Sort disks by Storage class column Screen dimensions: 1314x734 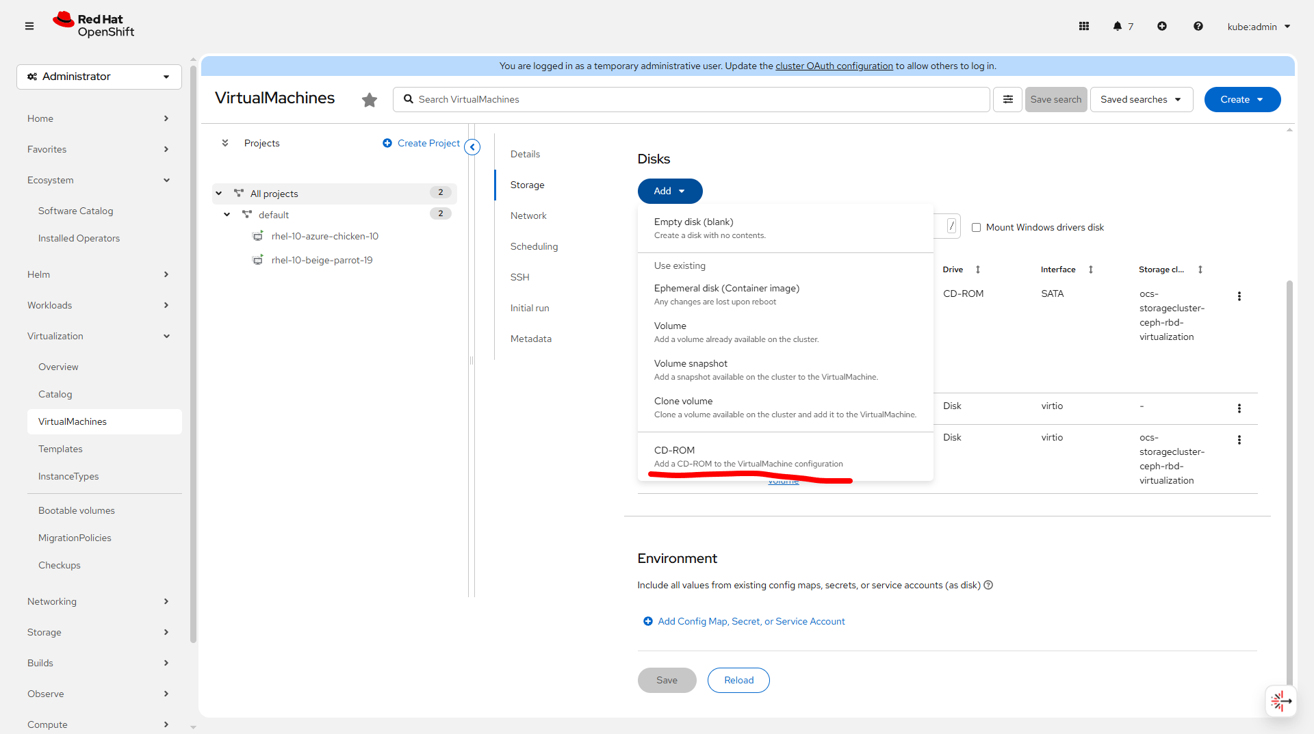(x=1200, y=270)
